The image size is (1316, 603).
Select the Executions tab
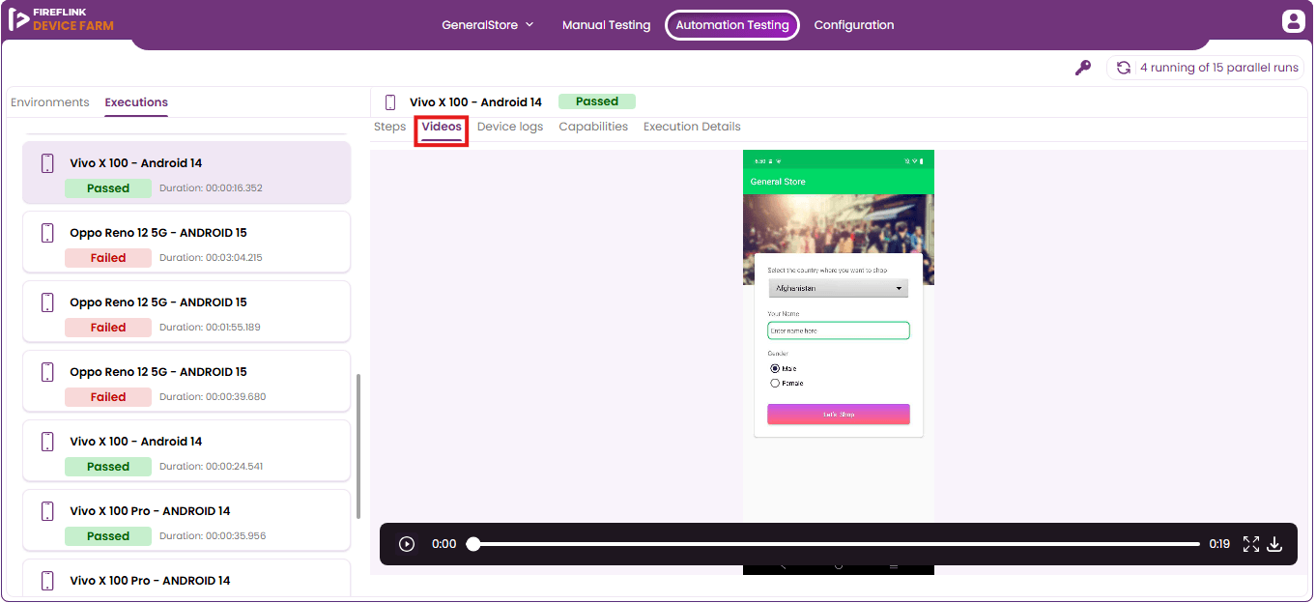tap(136, 102)
